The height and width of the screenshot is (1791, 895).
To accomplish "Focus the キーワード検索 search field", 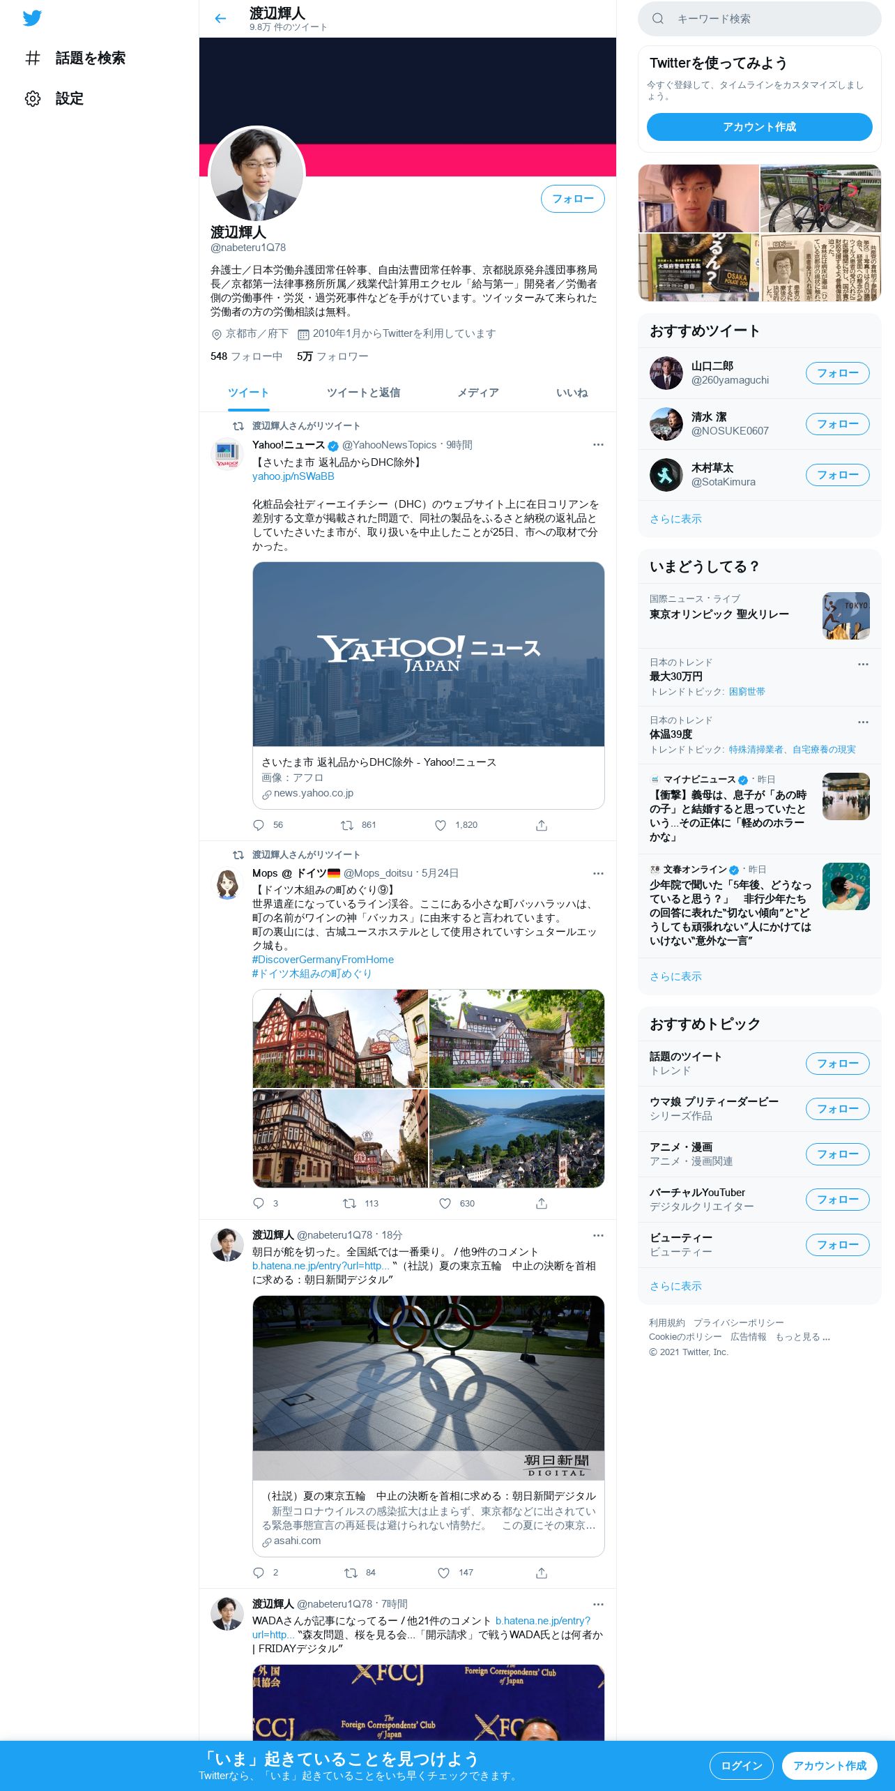I will (759, 19).
